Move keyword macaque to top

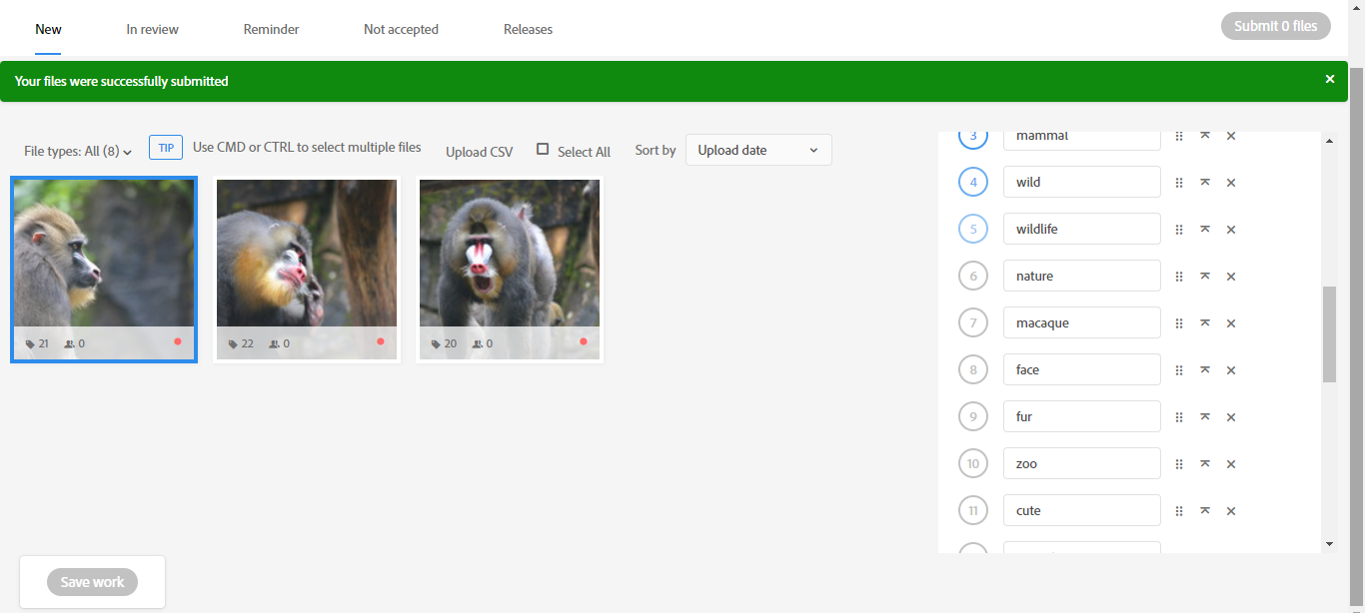(x=1205, y=322)
